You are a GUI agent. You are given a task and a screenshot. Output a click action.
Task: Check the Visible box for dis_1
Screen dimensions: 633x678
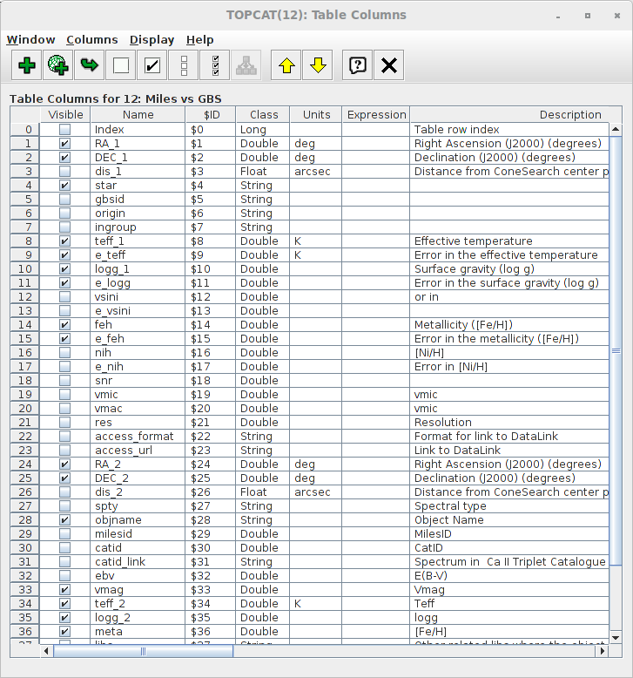pos(64,171)
